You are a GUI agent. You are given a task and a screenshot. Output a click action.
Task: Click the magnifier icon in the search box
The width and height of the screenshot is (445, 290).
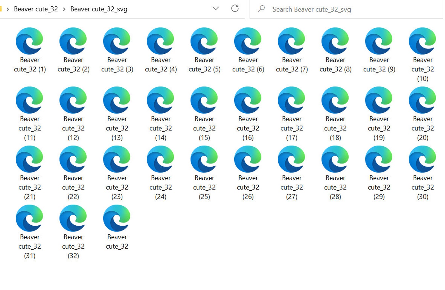[261, 9]
